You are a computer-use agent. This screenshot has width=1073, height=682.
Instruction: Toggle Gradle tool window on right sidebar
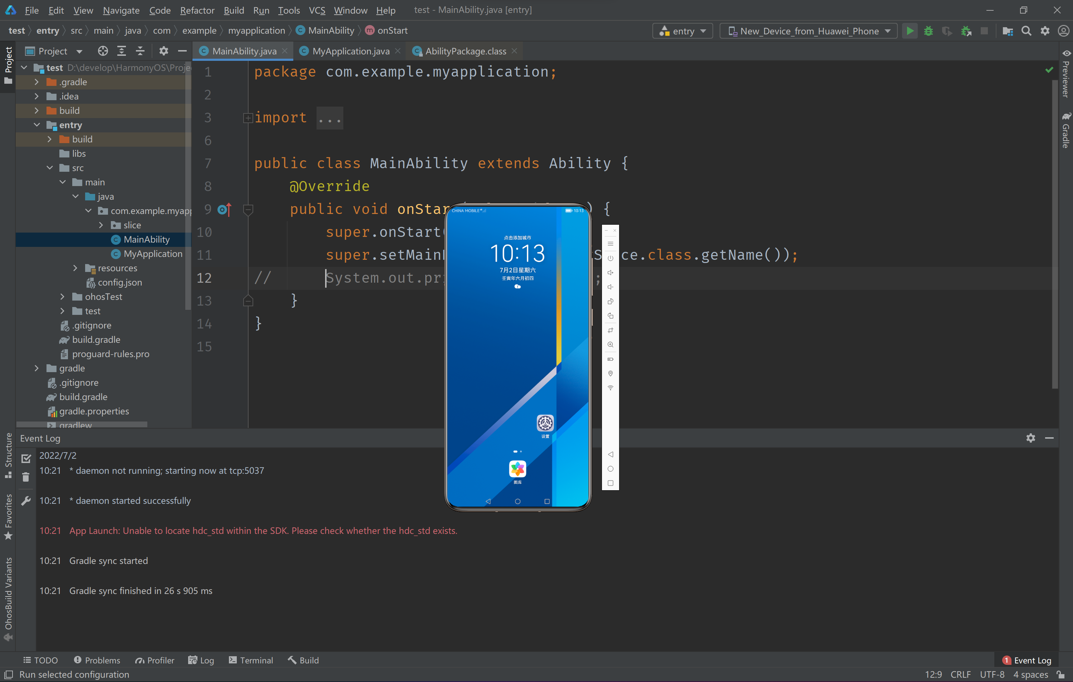click(1065, 130)
